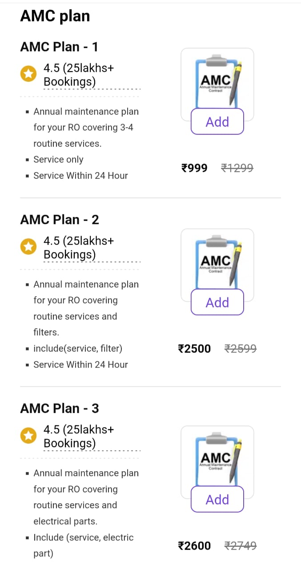View the 4.5 rating bookings for Plan 3

79,436
